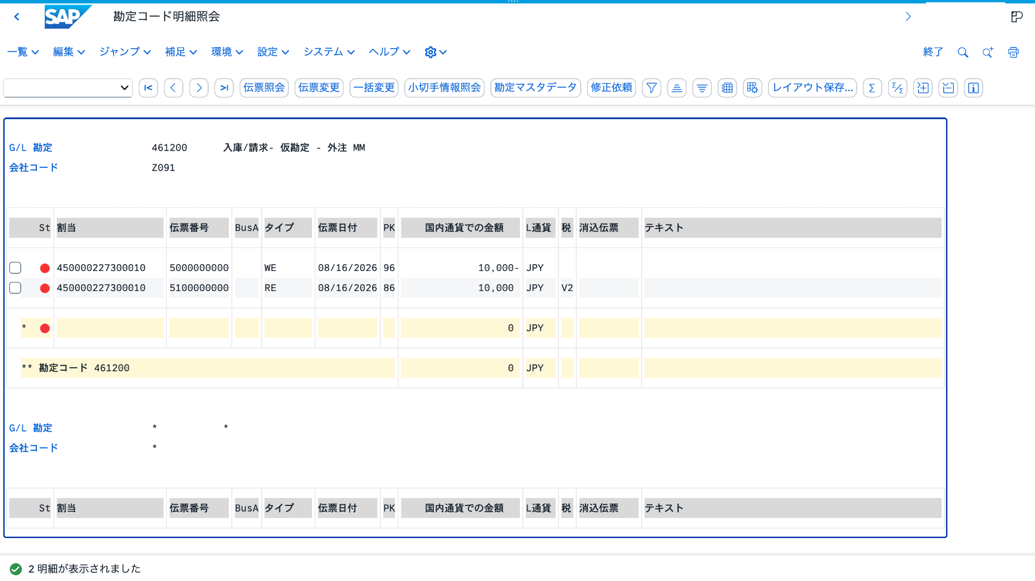Click the レイアウト保存 button
The height and width of the screenshot is (581, 1035).
pyautogui.click(x=813, y=88)
